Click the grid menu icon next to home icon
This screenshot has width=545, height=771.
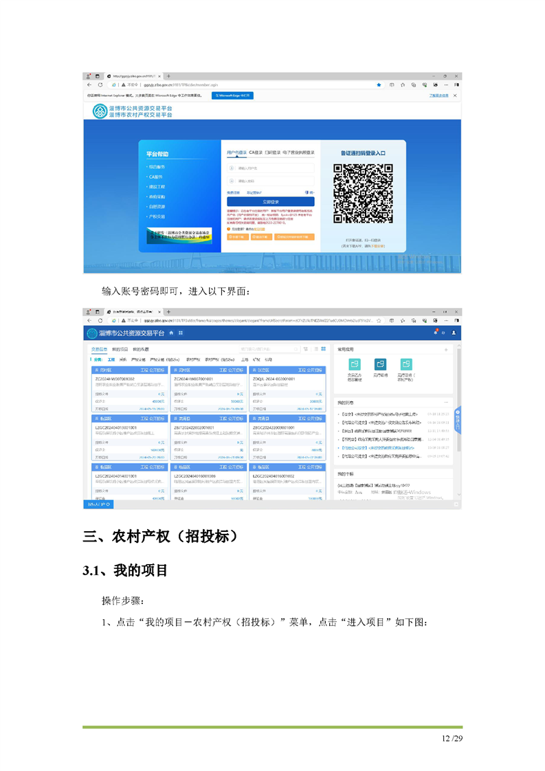[181, 333]
